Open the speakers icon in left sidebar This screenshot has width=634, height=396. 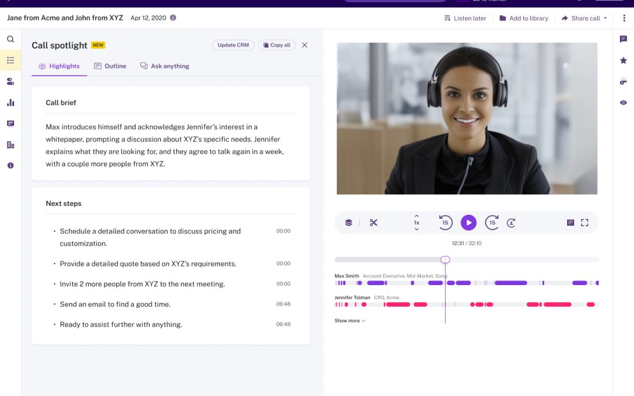(11, 82)
